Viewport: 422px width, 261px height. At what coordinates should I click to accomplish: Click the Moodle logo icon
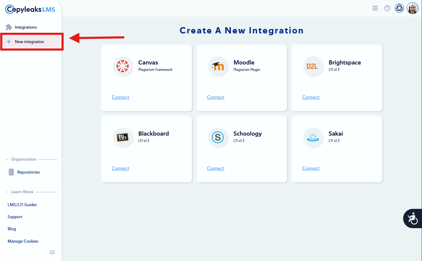click(x=218, y=66)
